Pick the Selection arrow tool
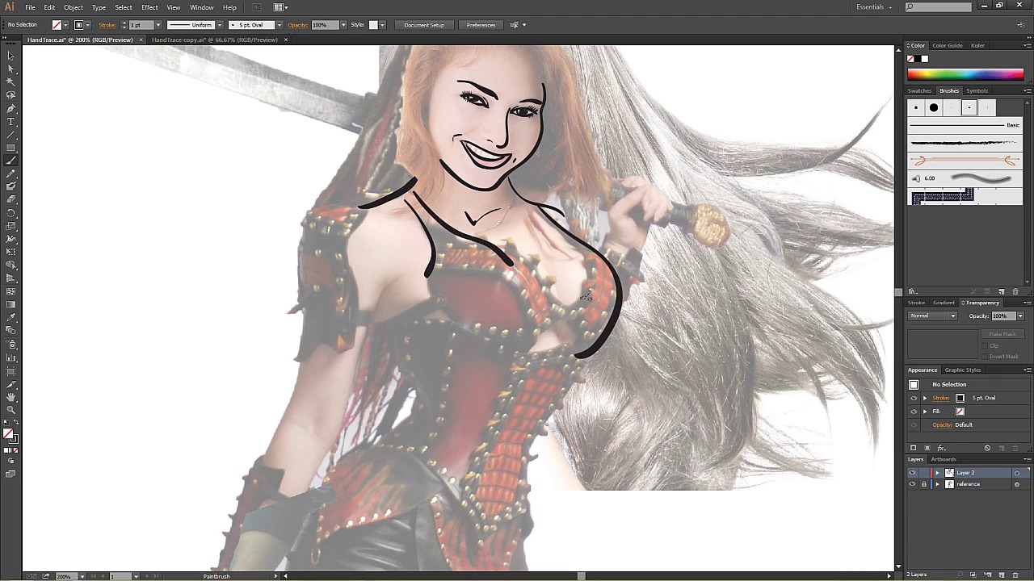 pos(11,56)
